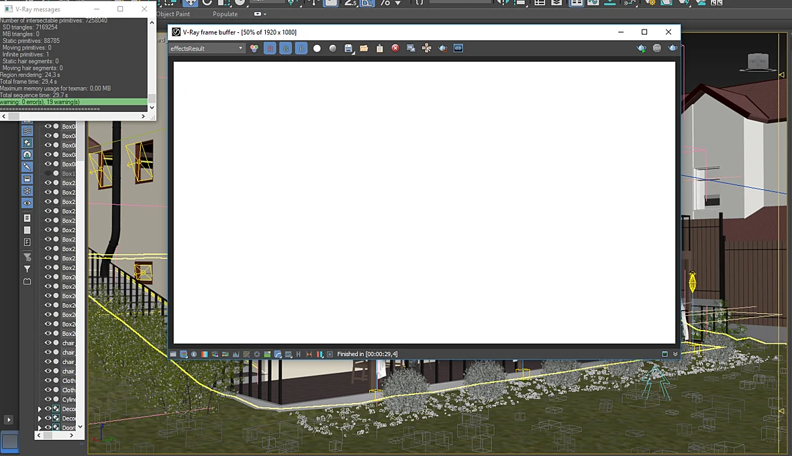This screenshot has width=792, height=456.
Task: Open the Object Paint ribbon tab
Action: 173,14
